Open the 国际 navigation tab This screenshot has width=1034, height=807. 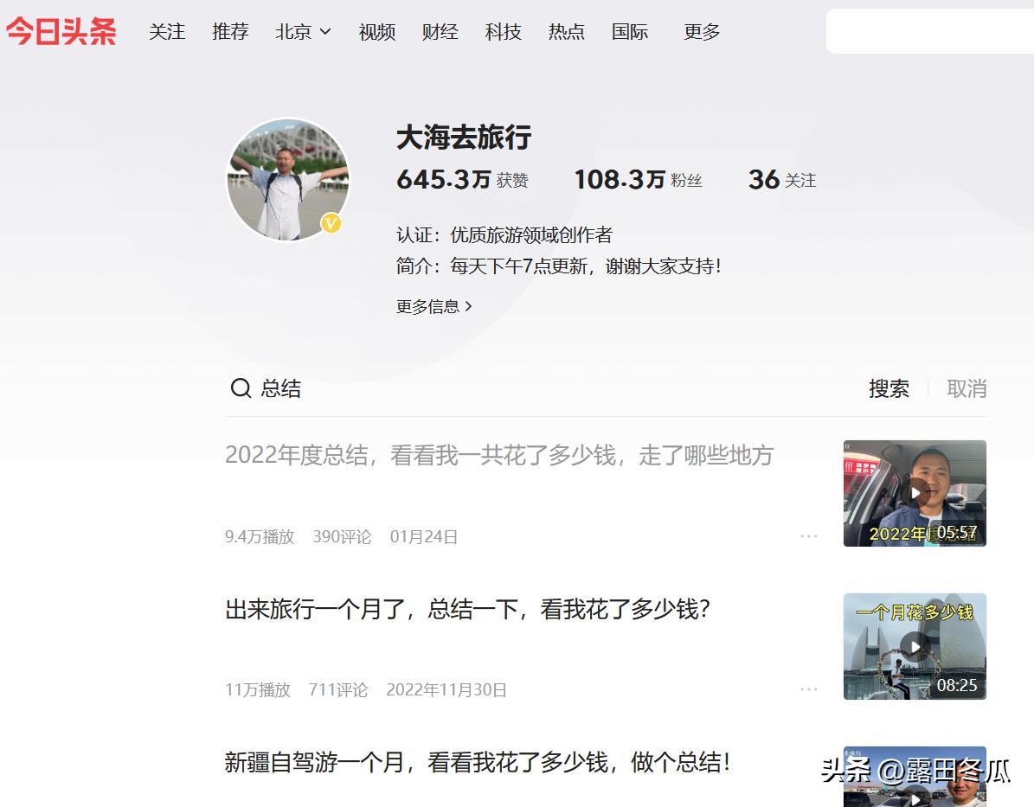coord(630,32)
